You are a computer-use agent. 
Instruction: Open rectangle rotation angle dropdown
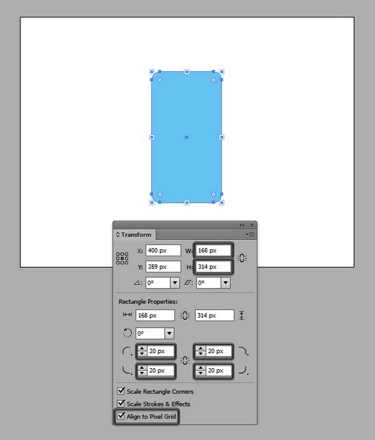click(170, 333)
